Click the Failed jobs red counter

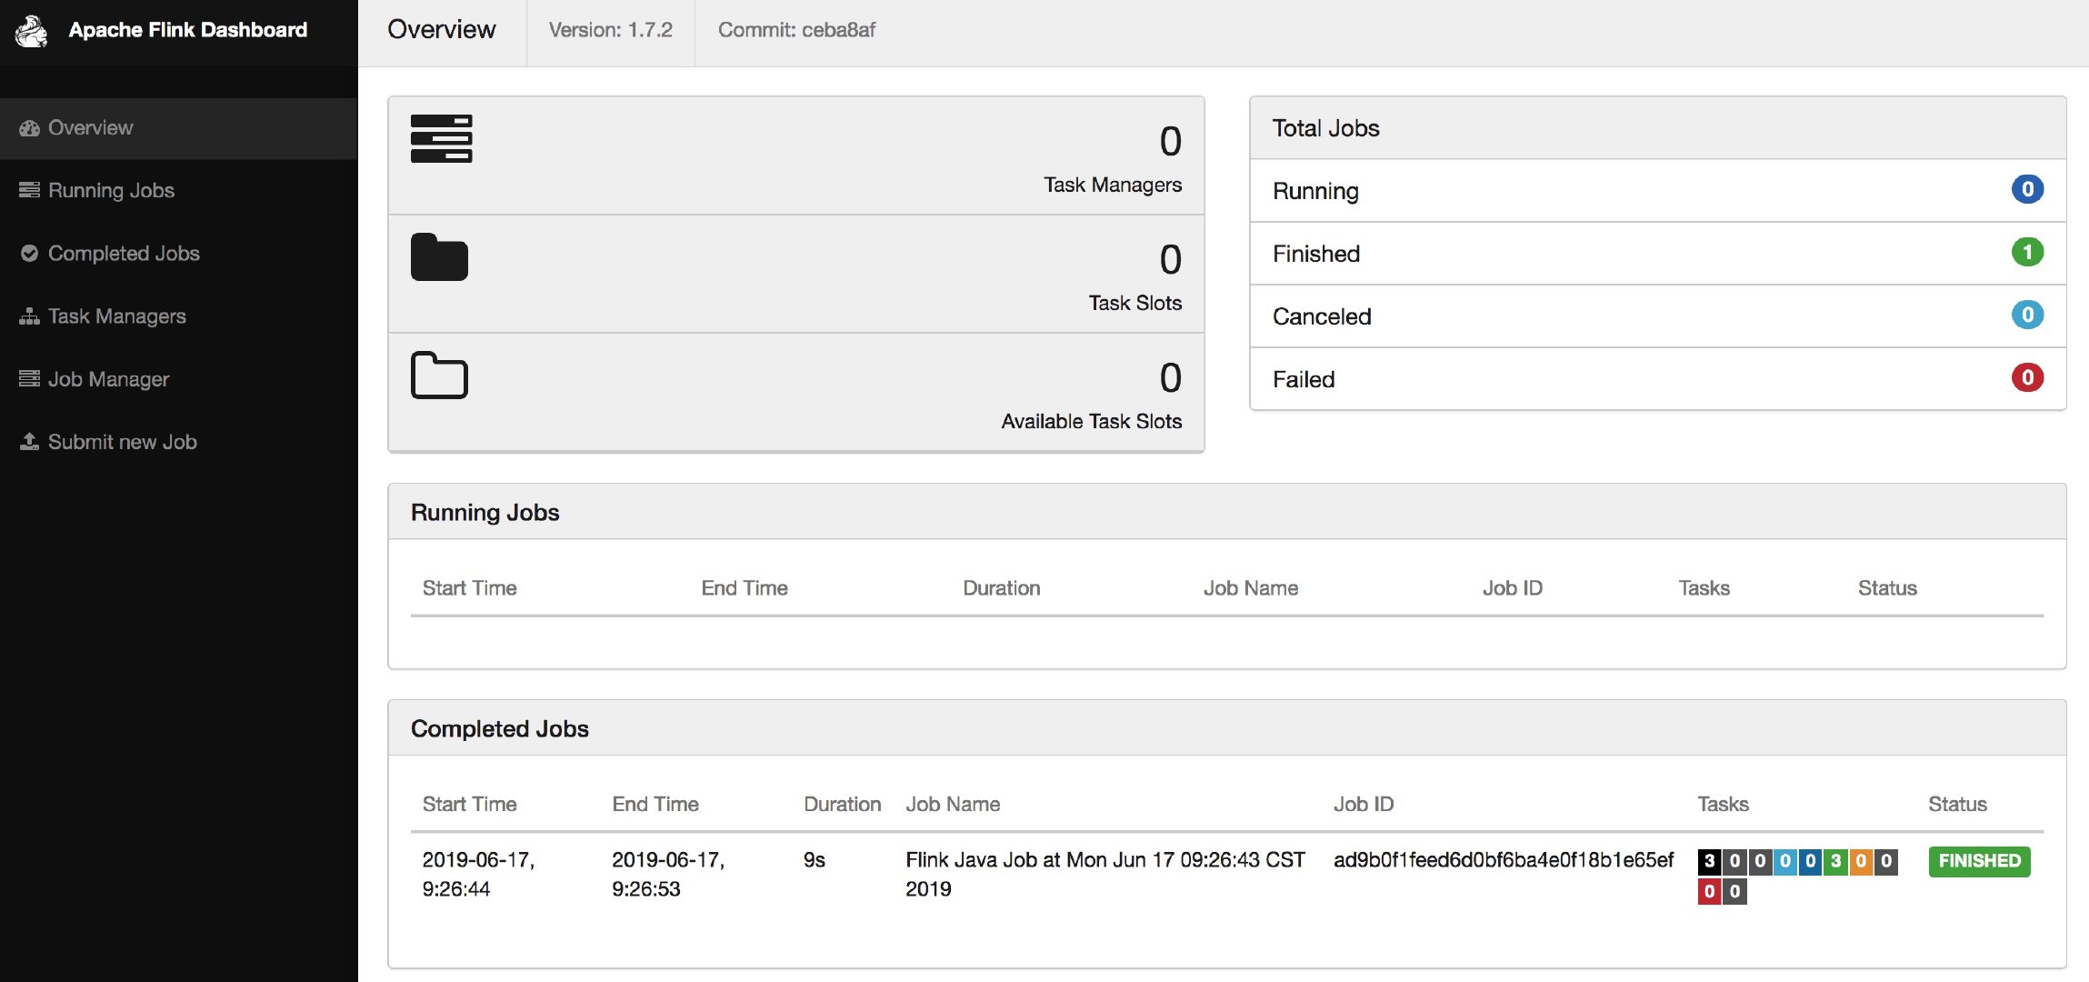2030,378
